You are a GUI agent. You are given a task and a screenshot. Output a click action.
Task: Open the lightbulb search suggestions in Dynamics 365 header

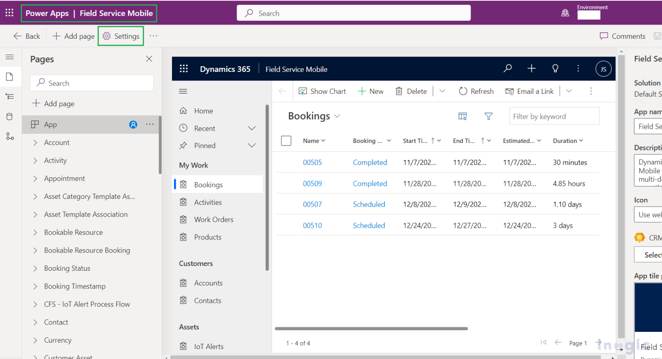click(x=555, y=68)
